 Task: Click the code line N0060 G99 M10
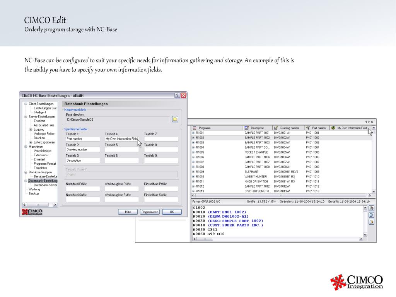(x=208, y=234)
